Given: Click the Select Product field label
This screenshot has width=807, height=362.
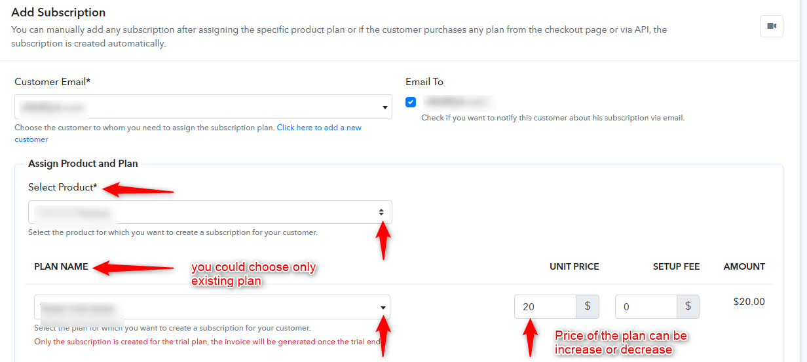Looking at the screenshot, I should click(x=62, y=187).
